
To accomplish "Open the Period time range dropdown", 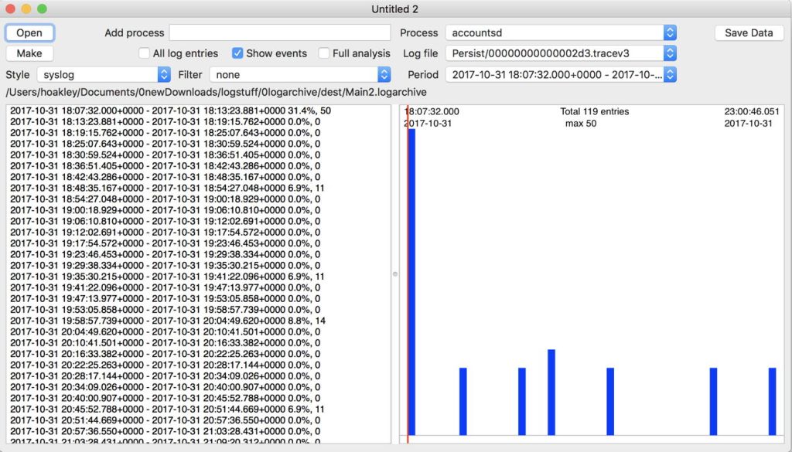I will [561, 75].
